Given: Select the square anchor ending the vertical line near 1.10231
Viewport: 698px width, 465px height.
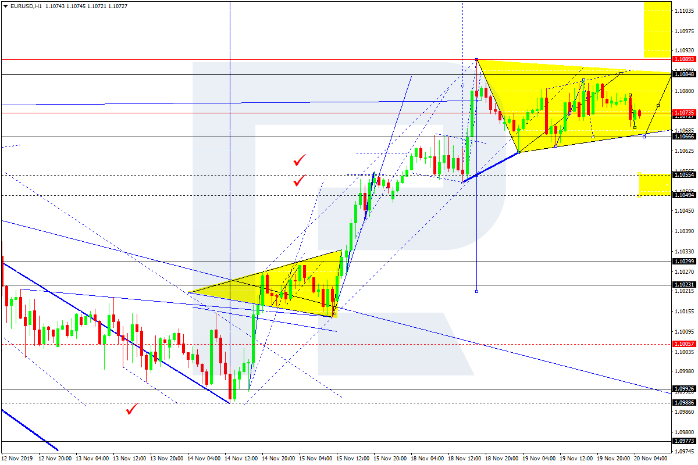Looking at the screenshot, I should (x=476, y=291).
